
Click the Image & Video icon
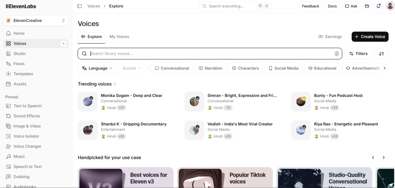(x=8, y=126)
